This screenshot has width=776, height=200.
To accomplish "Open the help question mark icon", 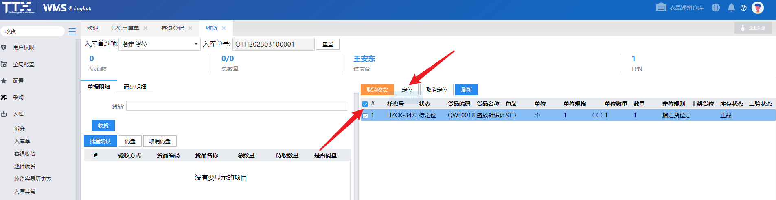I will [x=743, y=8].
